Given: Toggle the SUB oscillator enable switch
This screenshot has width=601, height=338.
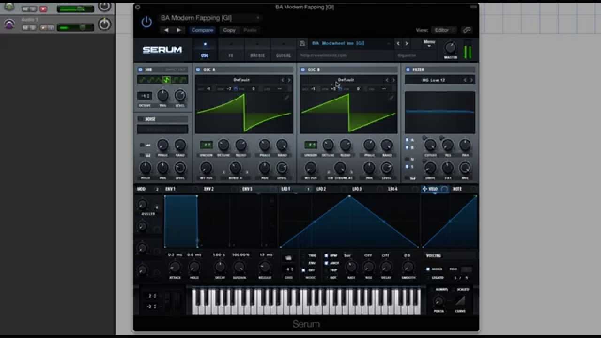Looking at the screenshot, I should tap(140, 69).
